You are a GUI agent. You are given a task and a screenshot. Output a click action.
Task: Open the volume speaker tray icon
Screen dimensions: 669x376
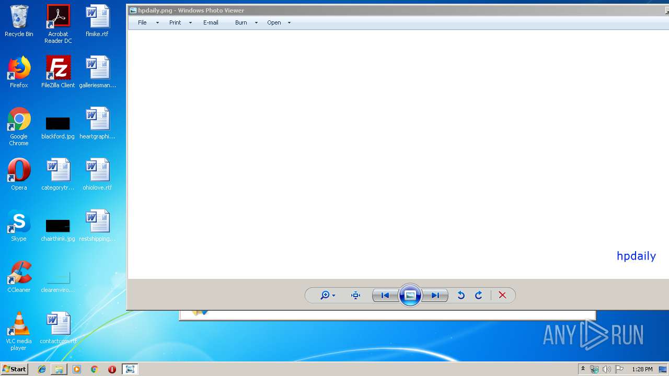point(606,369)
